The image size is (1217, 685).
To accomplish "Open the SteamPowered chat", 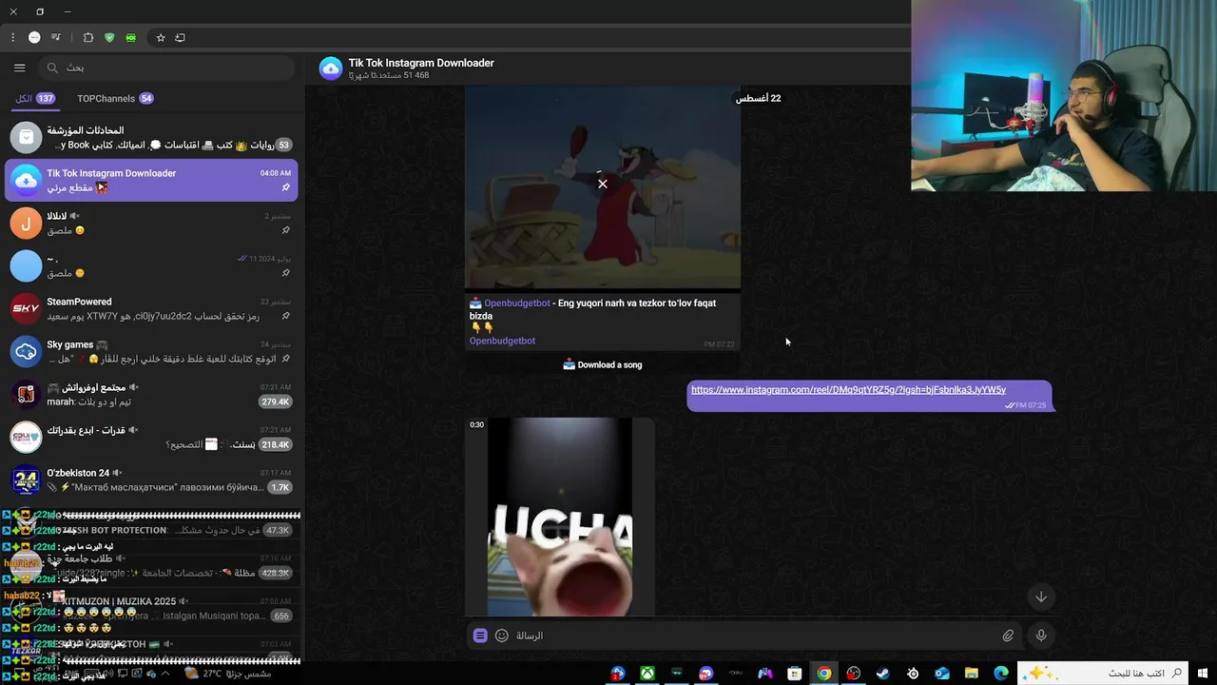I will coord(152,308).
